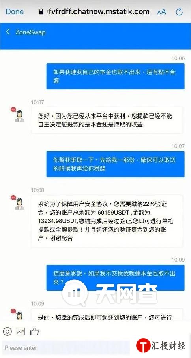
Task: Tap the blue message sent at 10:09
Action: point(115,278)
